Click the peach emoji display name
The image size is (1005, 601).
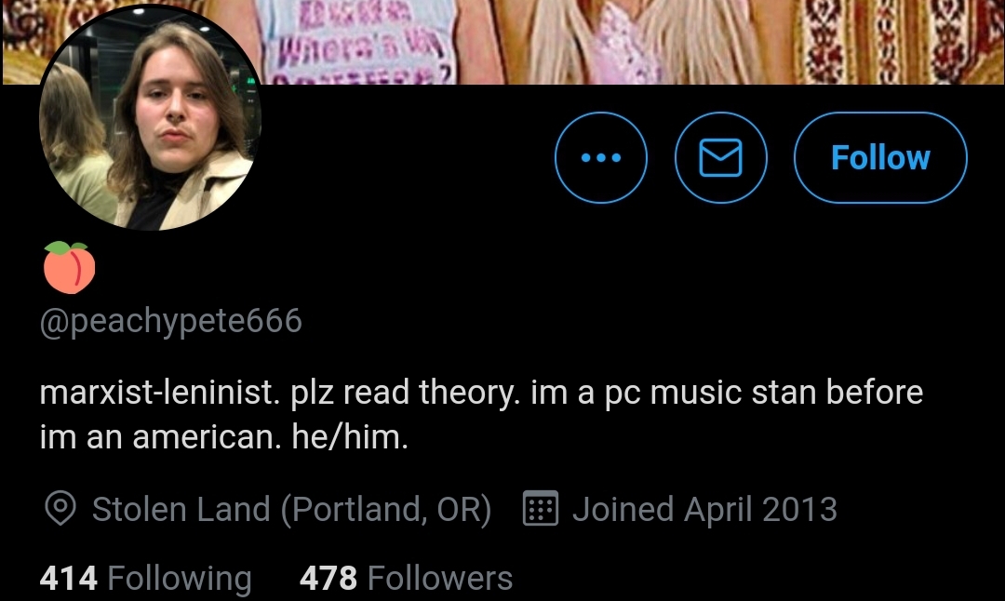(x=69, y=268)
